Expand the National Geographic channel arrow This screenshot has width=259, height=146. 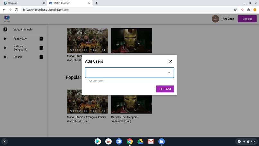(x=5, y=48)
